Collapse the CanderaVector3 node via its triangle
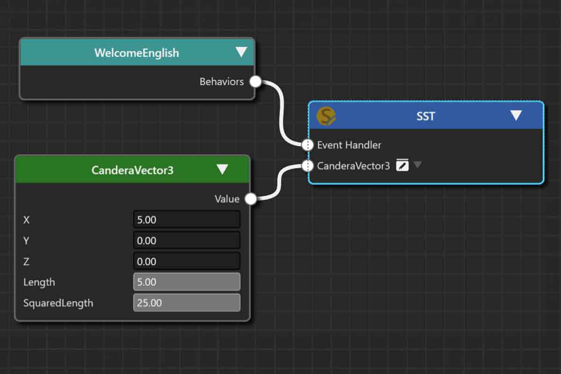Screen dimensions: 561x374 (x=223, y=170)
